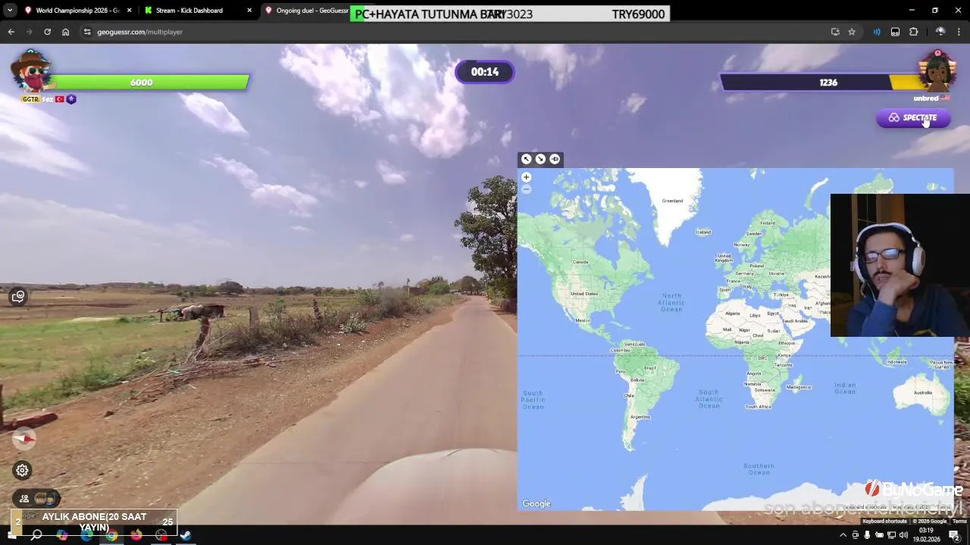This screenshot has width=970, height=545.
Task: Open Steam from the taskbar
Action: 186,535
